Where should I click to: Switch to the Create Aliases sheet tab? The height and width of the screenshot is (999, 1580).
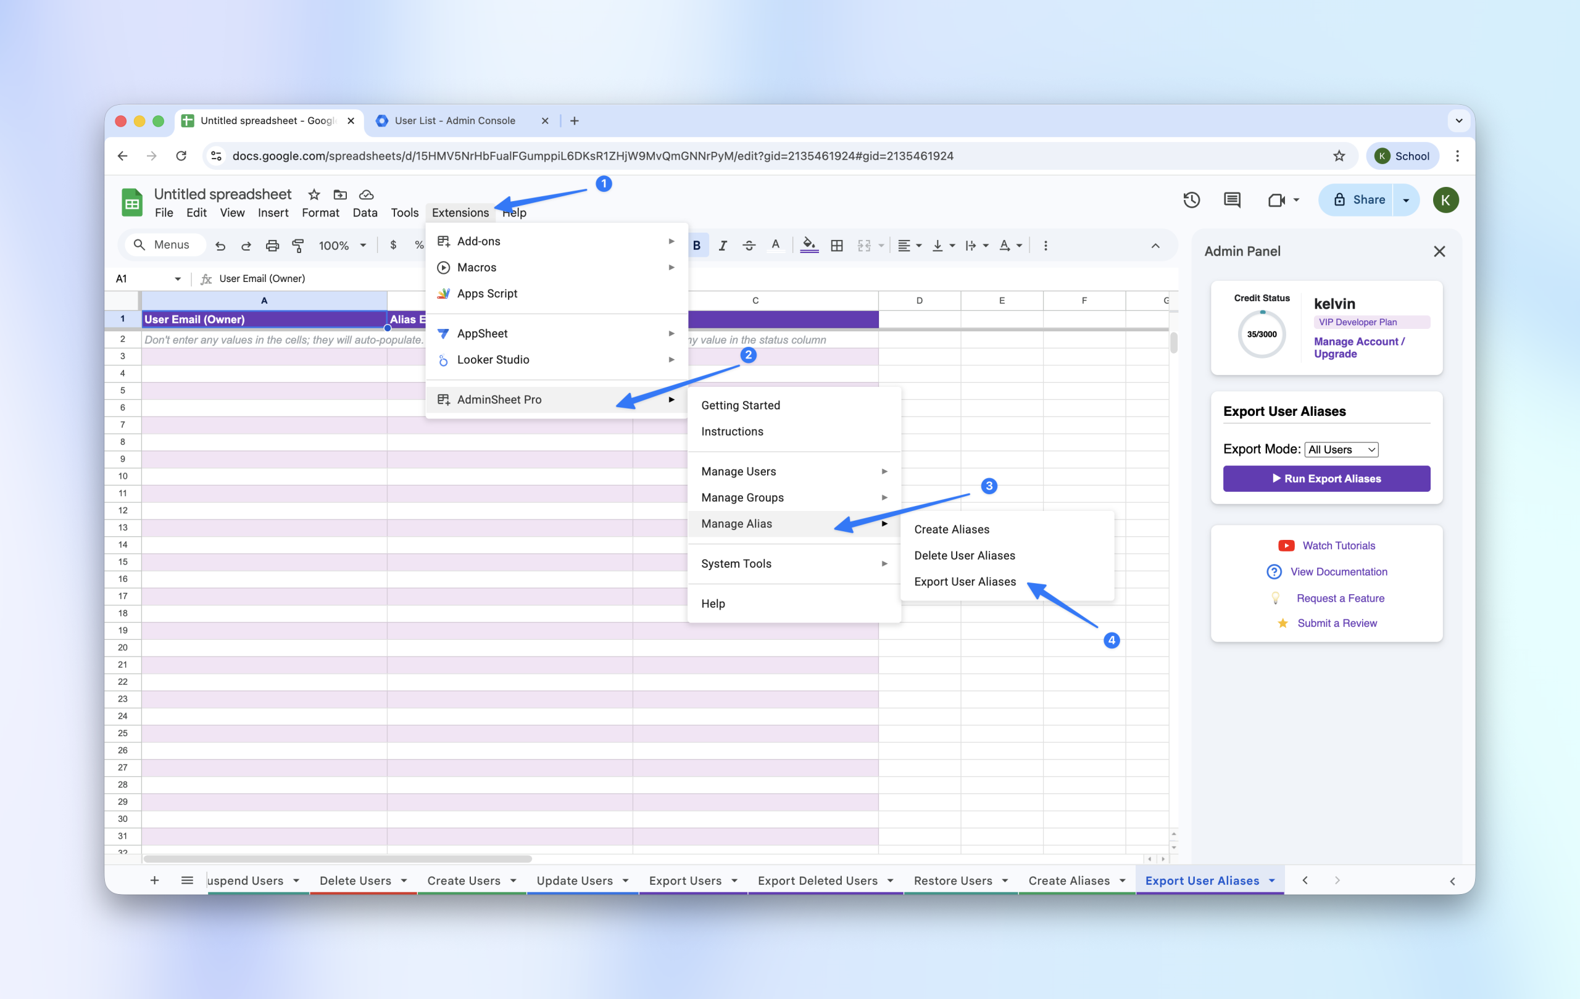click(1068, 881)
